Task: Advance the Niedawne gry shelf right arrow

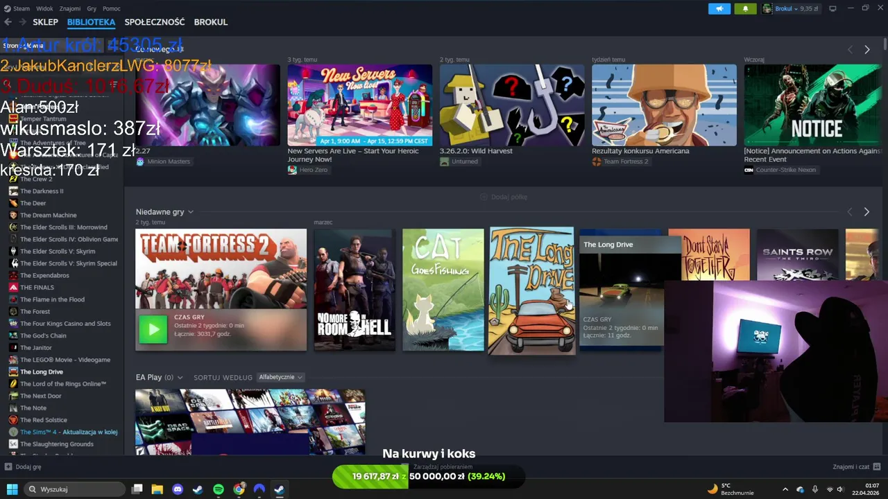Action: [x=866, y=211]
